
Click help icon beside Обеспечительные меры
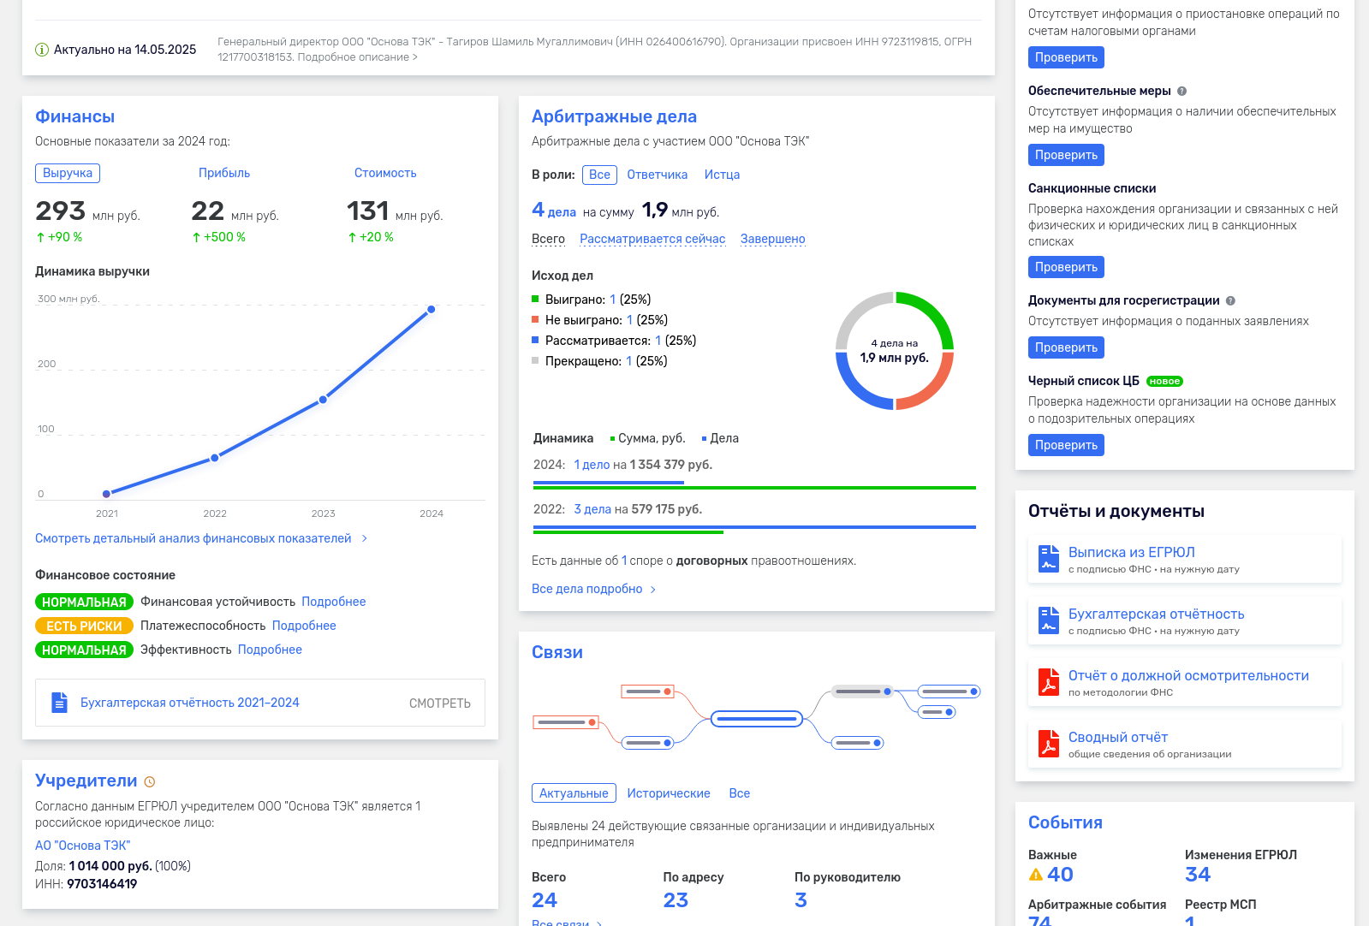(1182, 91)
